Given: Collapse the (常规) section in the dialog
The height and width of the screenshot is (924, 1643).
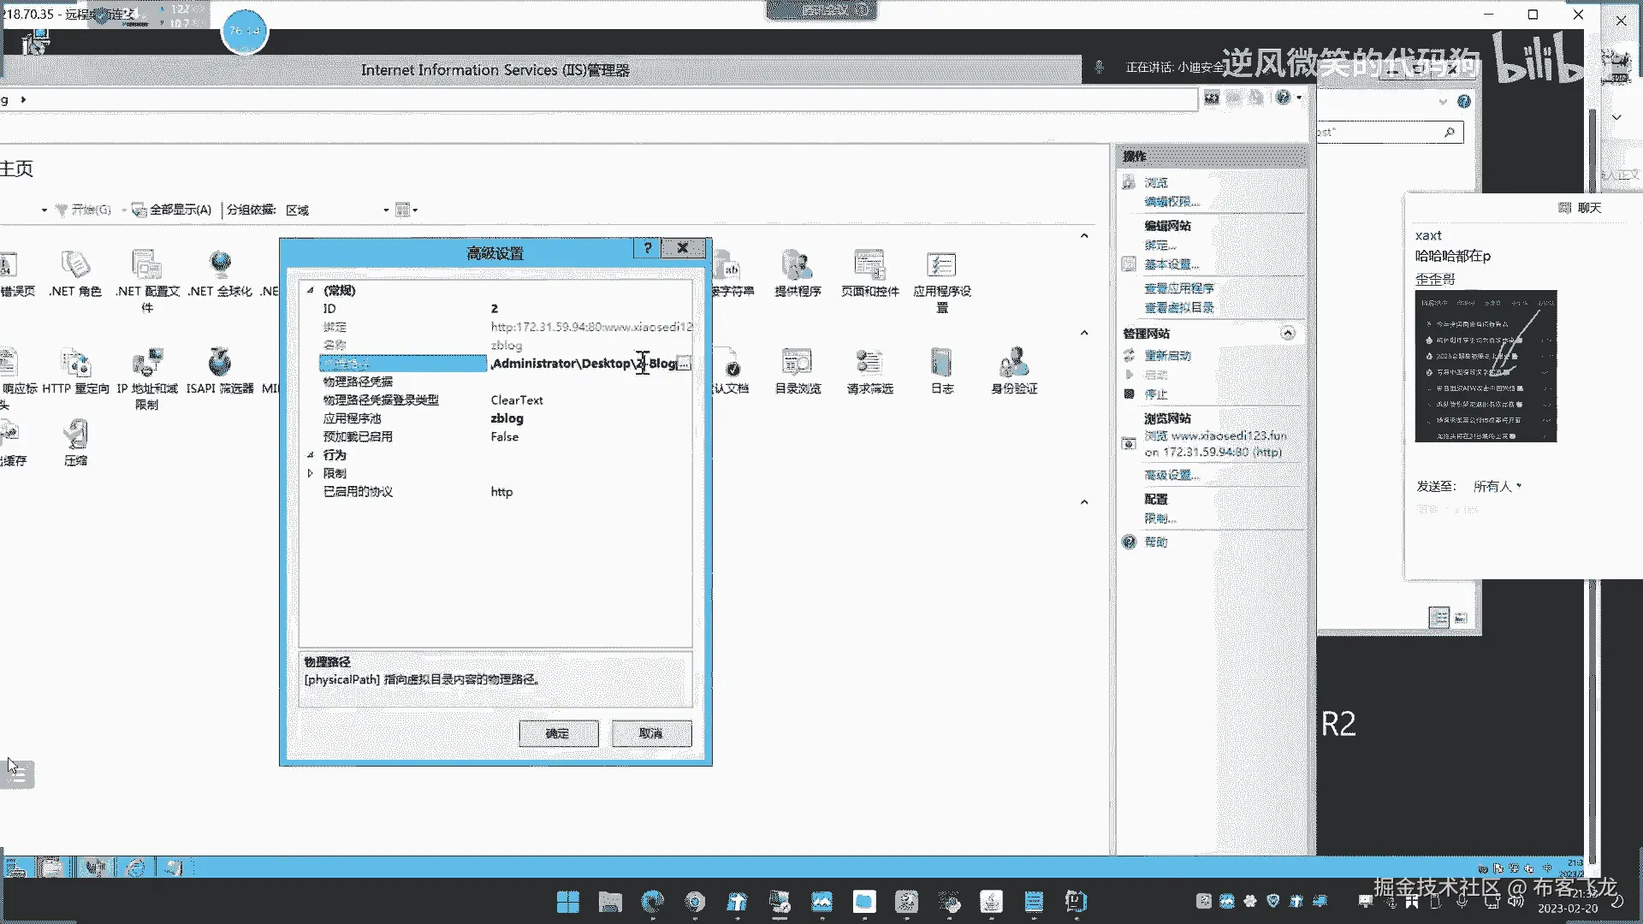Looking at the screenshot, I should 311,290.
